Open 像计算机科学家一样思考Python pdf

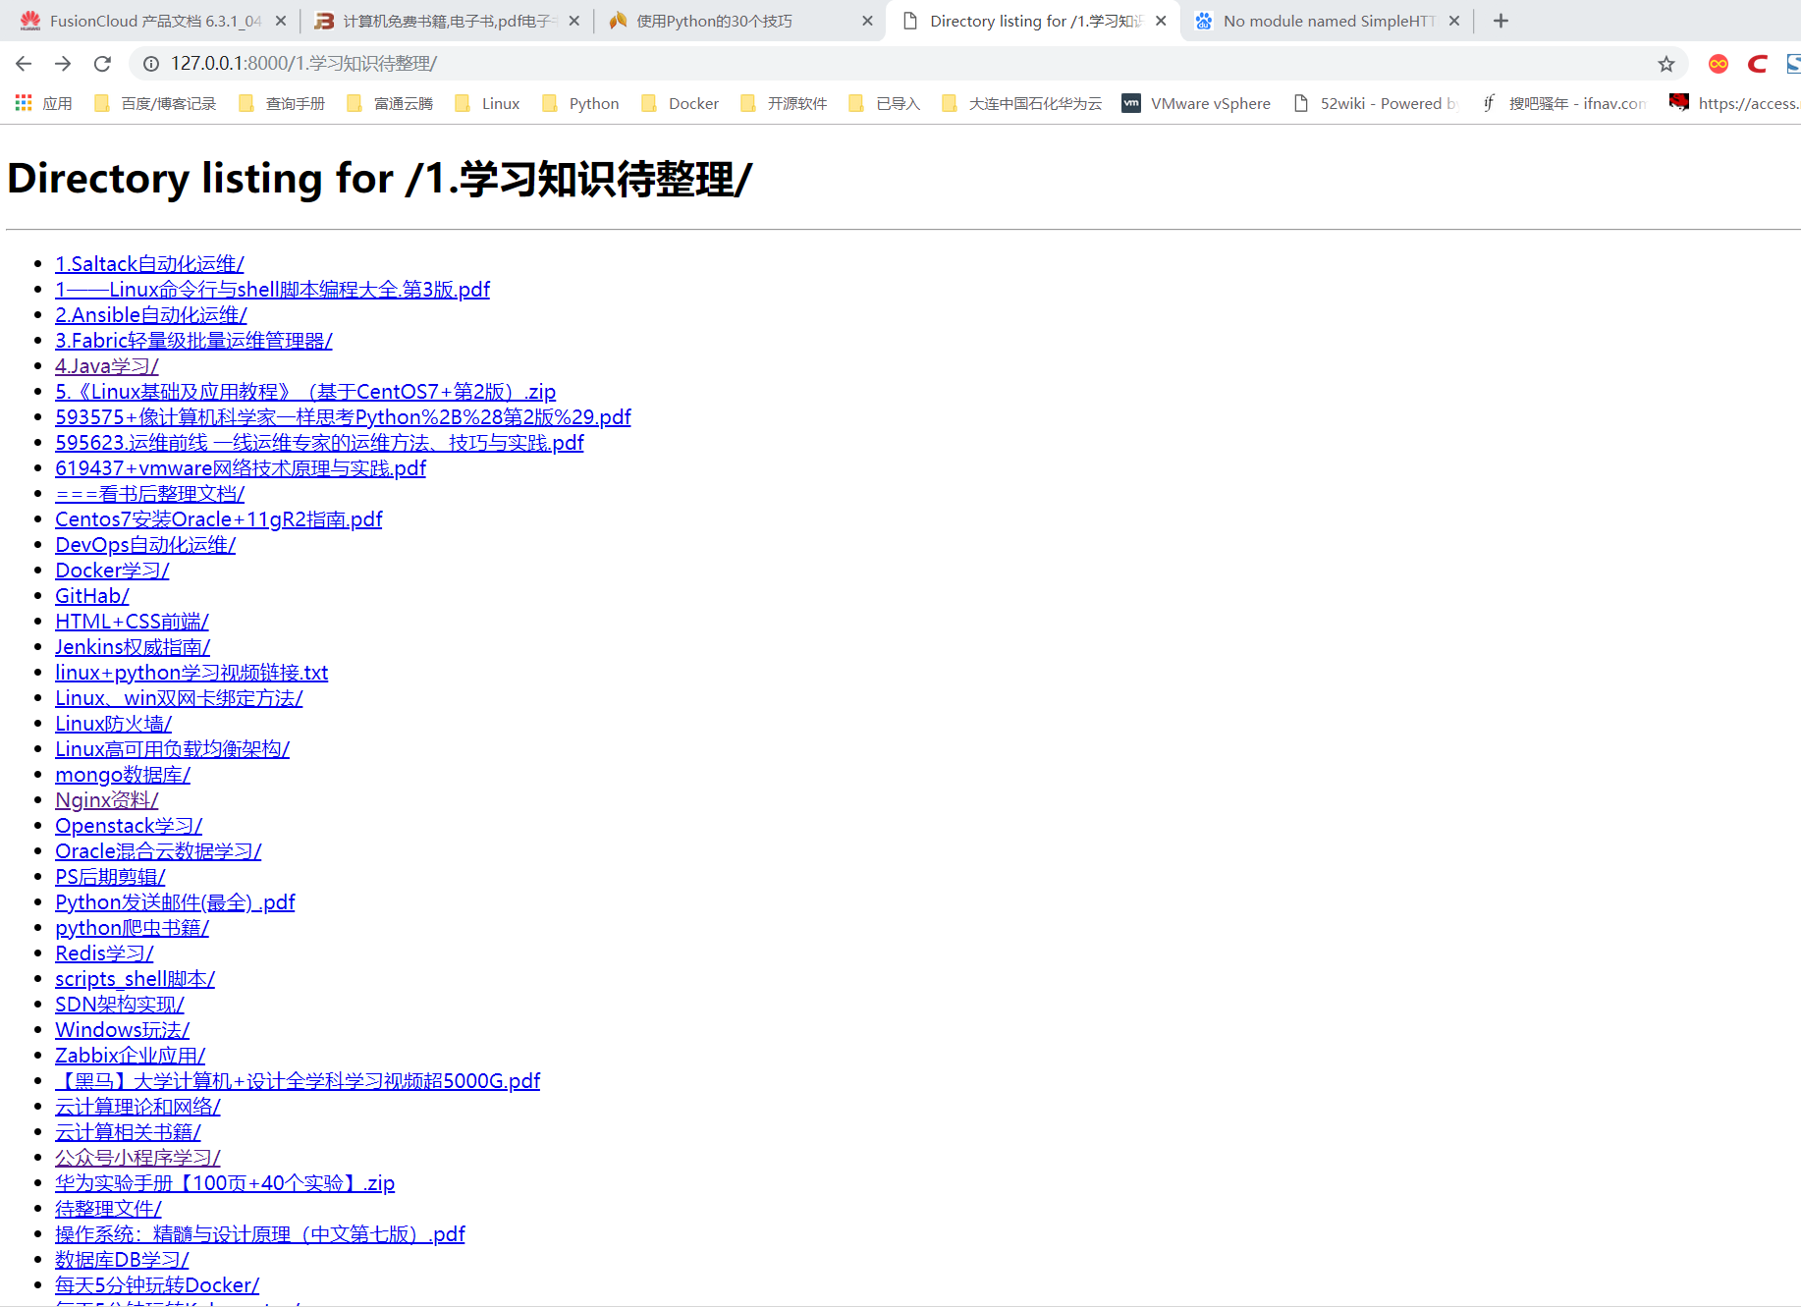click(343, 417)
